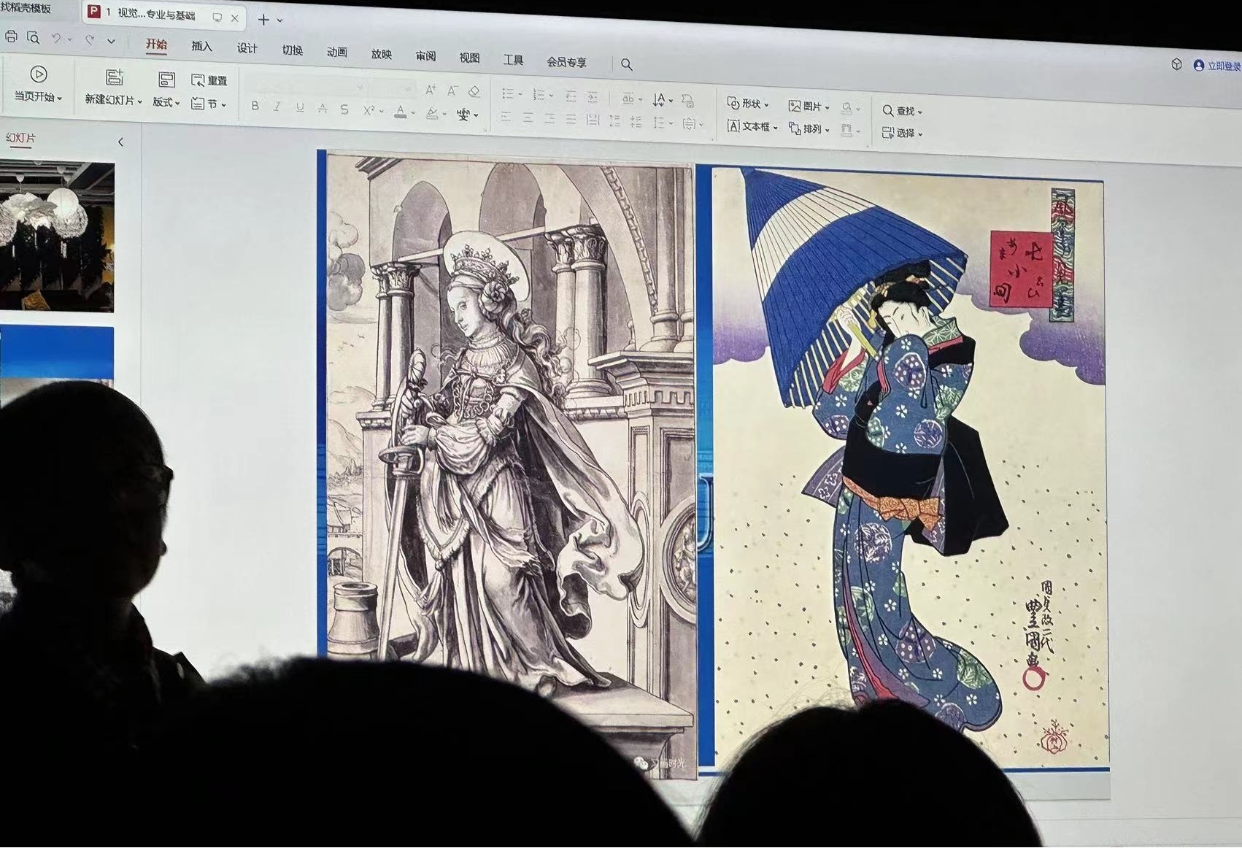Collapse the 幻灯片 slide panel chevron

click(120, 142)
